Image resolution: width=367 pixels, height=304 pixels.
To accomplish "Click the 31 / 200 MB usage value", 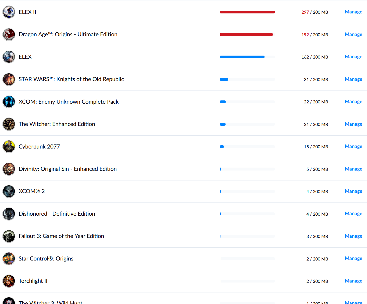I will pos(316,80).
